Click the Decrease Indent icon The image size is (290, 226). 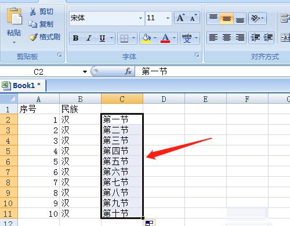[255, 37]
